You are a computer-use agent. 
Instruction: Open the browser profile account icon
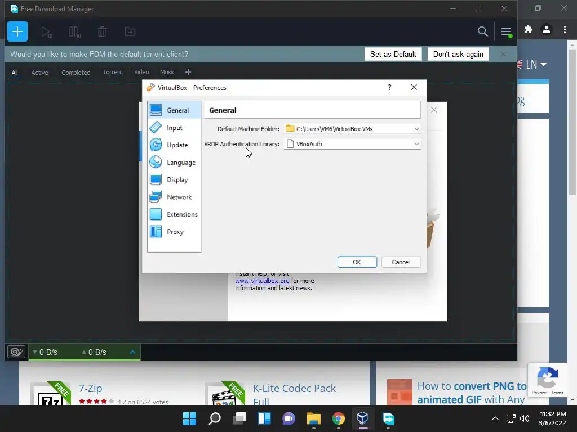coord(547,30)
